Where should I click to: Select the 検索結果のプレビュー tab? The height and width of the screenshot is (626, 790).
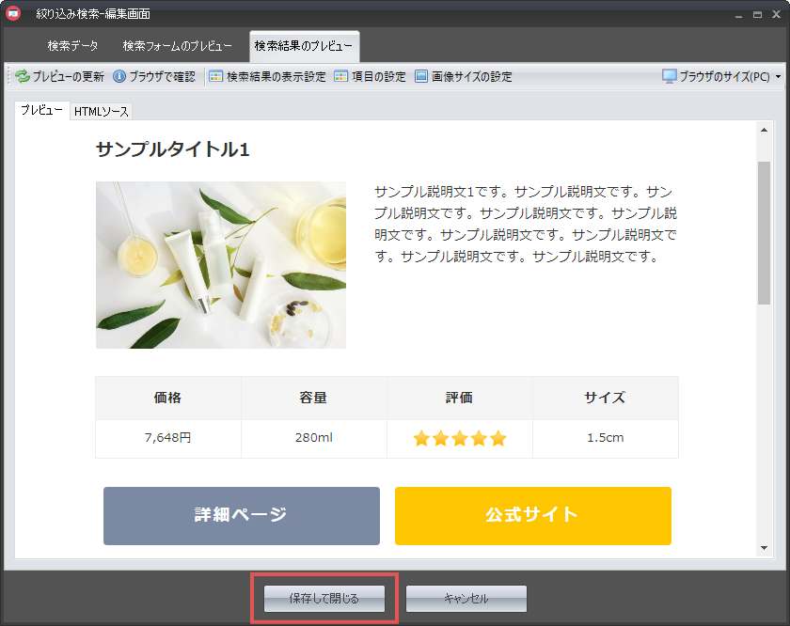point(304,46)
